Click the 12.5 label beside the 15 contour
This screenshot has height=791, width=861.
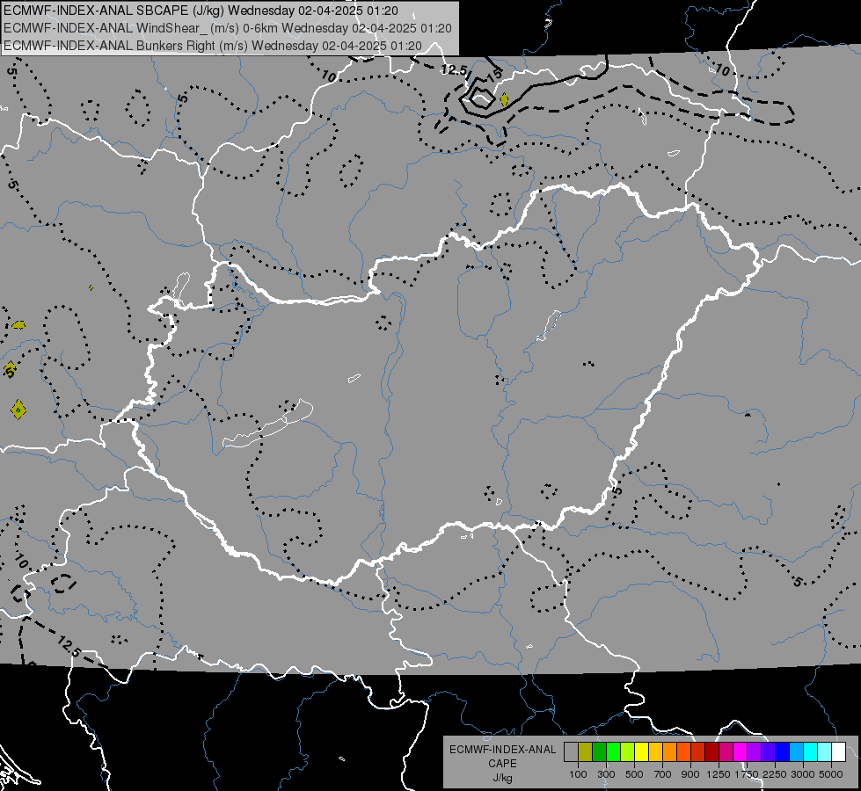[455, 69]
